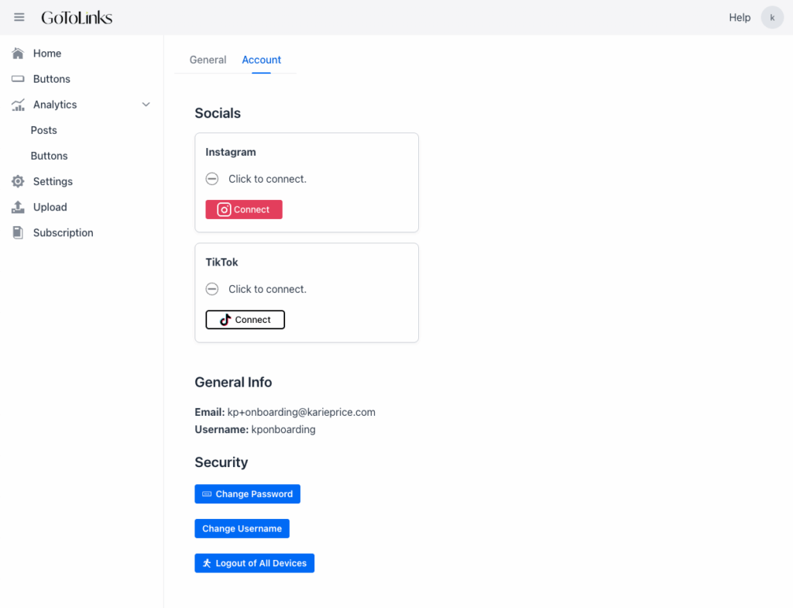Open the user avatar in header
Image resolution: width=793 pixels, height=608 pixels.
(x=772, y=17)
